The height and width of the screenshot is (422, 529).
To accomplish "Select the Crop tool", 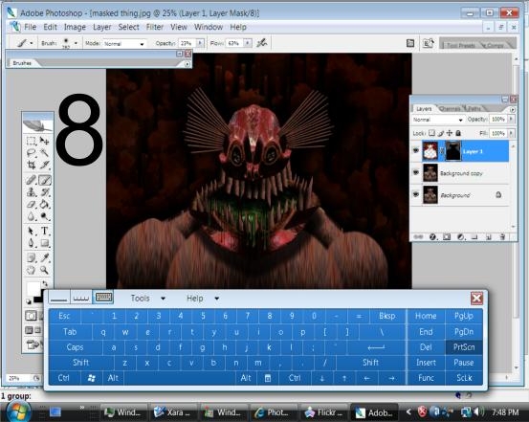I will 31,165.
